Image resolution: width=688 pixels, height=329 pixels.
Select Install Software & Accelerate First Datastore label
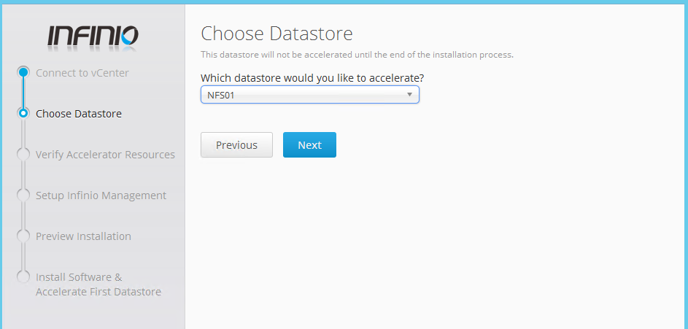tap(98, 285)
